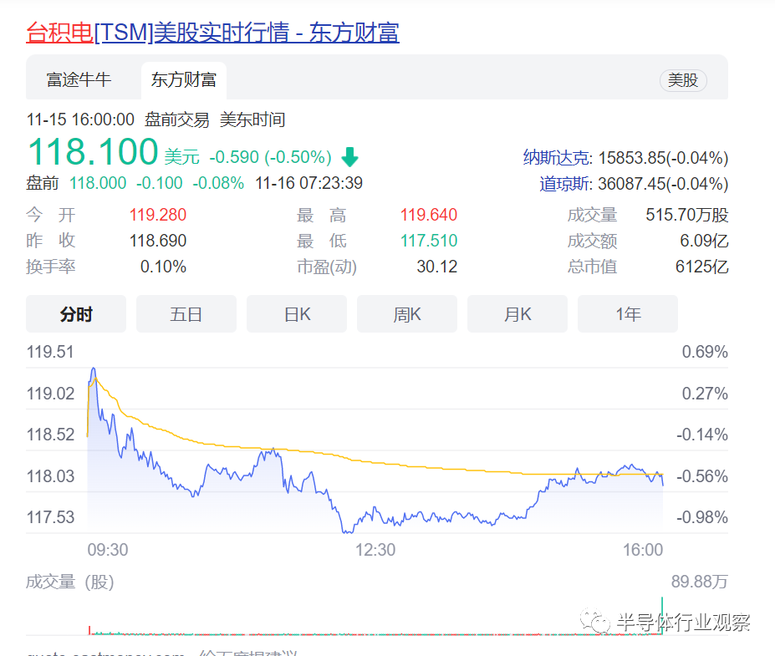Screen dimensions: 775x656
Task: Select the 月K monthly chart tab
Action: coord(517,314)
